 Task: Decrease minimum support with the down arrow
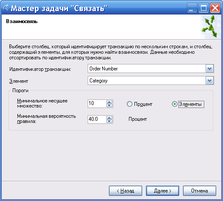109,105
